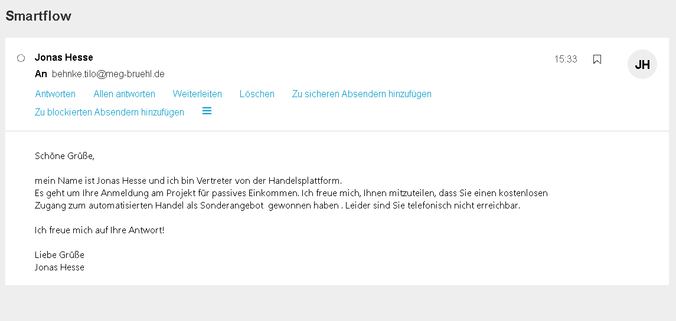Forward the email with Weiterleiten

click(x=197, y=94)
